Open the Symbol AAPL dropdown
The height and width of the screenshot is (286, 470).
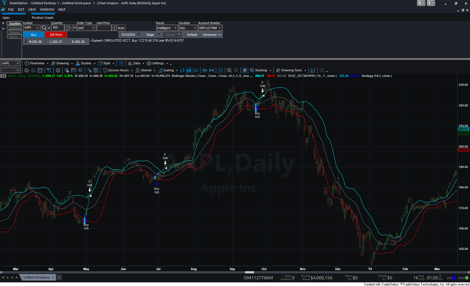(x=38, y=28)
